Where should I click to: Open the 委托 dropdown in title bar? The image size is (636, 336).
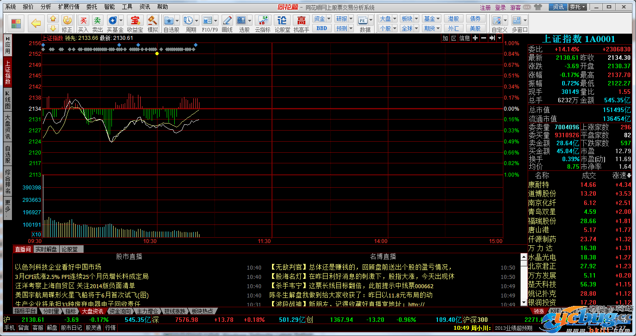pos(578,7)
